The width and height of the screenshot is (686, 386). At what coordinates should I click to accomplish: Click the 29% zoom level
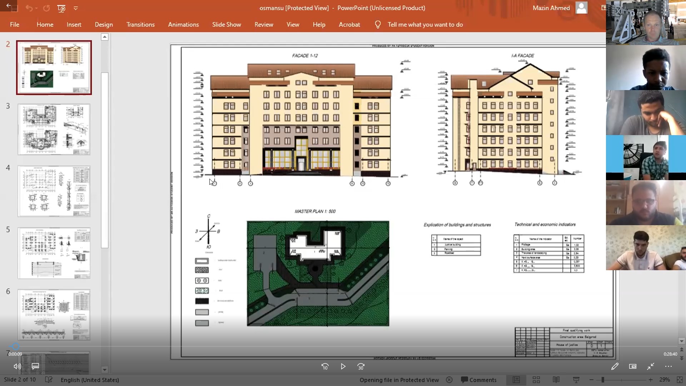665,380
